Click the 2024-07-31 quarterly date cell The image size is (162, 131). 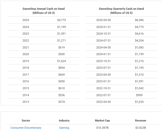[x=103, y=41]
